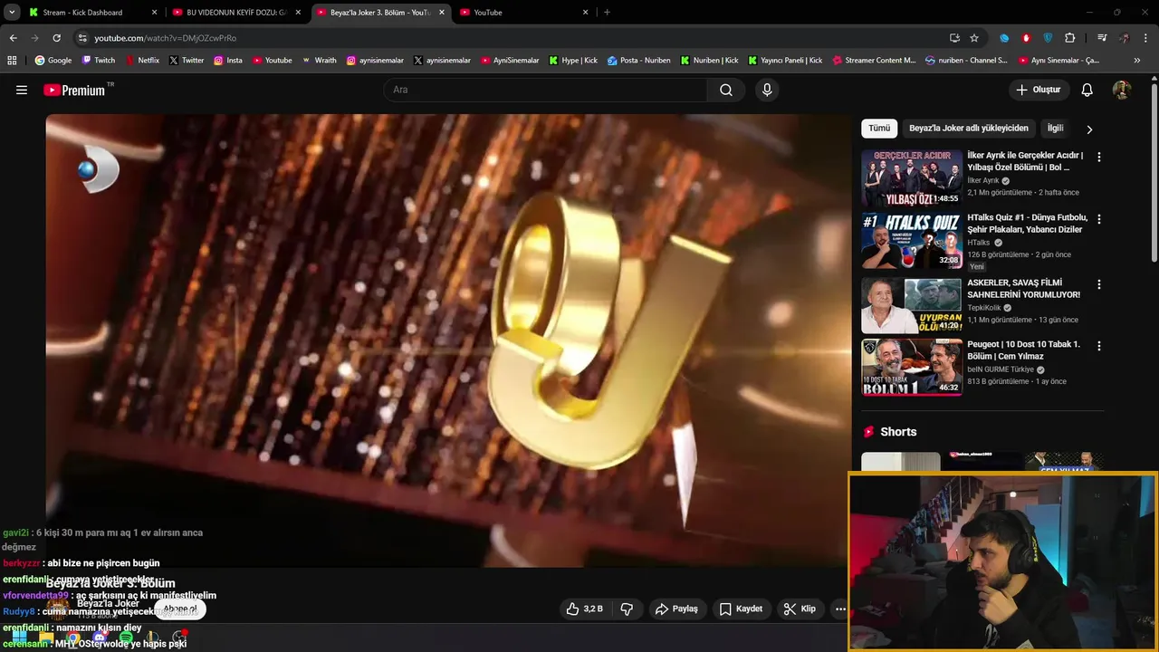Open options menu for Peugeot 10 Dost video

coord(1099,346)
